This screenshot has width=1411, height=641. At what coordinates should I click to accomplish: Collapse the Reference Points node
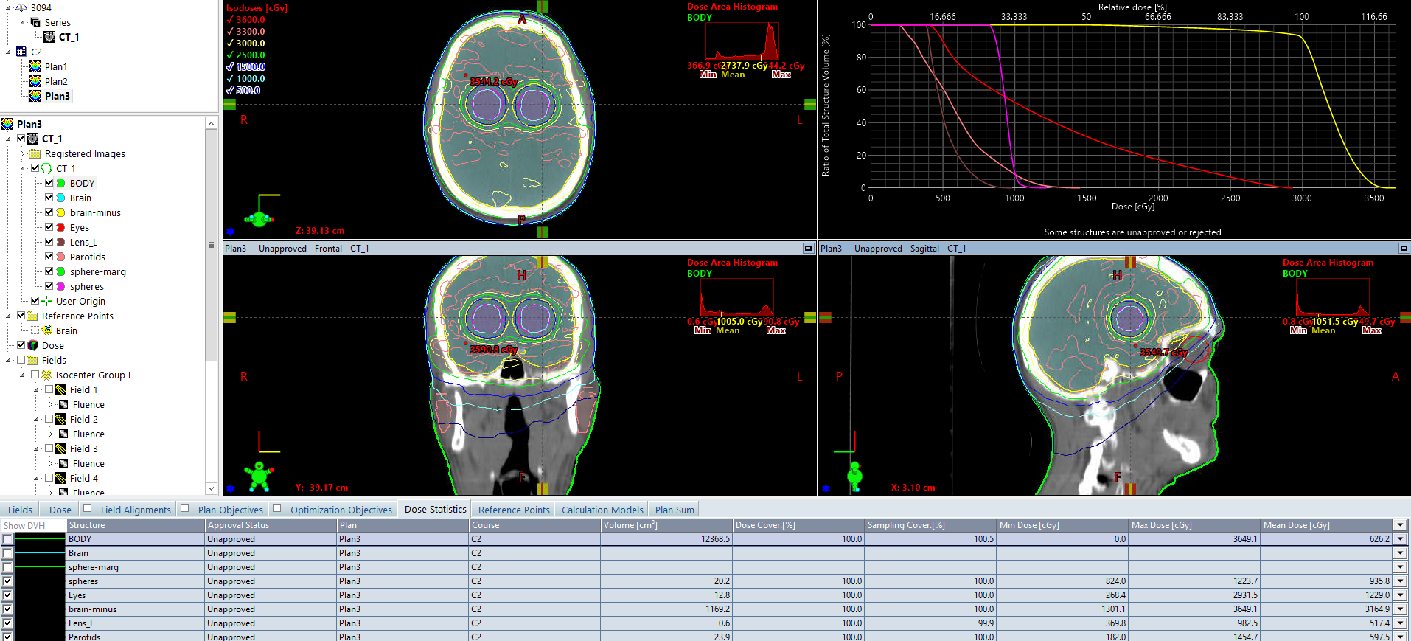(x=9, y=316)
